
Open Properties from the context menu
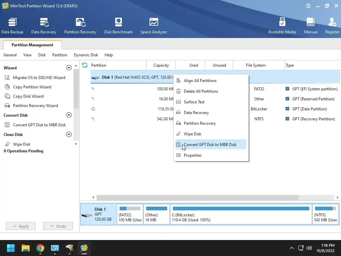[x=211, y=155]
